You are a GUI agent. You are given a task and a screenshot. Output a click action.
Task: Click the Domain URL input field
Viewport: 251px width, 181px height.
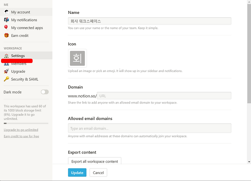tap(164, 96)
